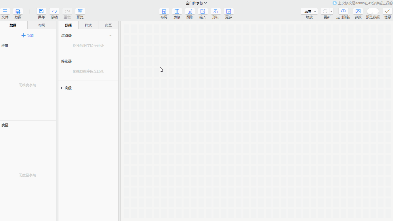Open the 参数 parameters panel

pos(358,12)
